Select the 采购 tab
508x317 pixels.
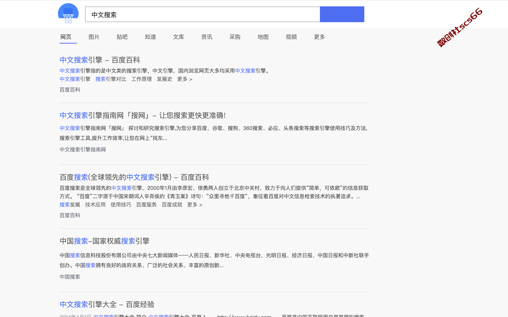[x=235, y=37]
